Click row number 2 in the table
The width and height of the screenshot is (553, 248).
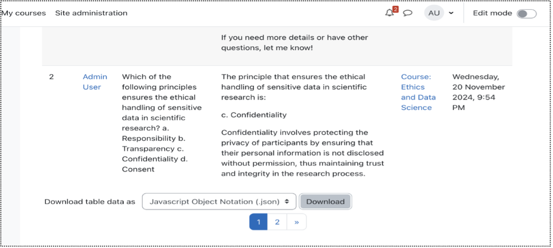[x=51, y=77]
